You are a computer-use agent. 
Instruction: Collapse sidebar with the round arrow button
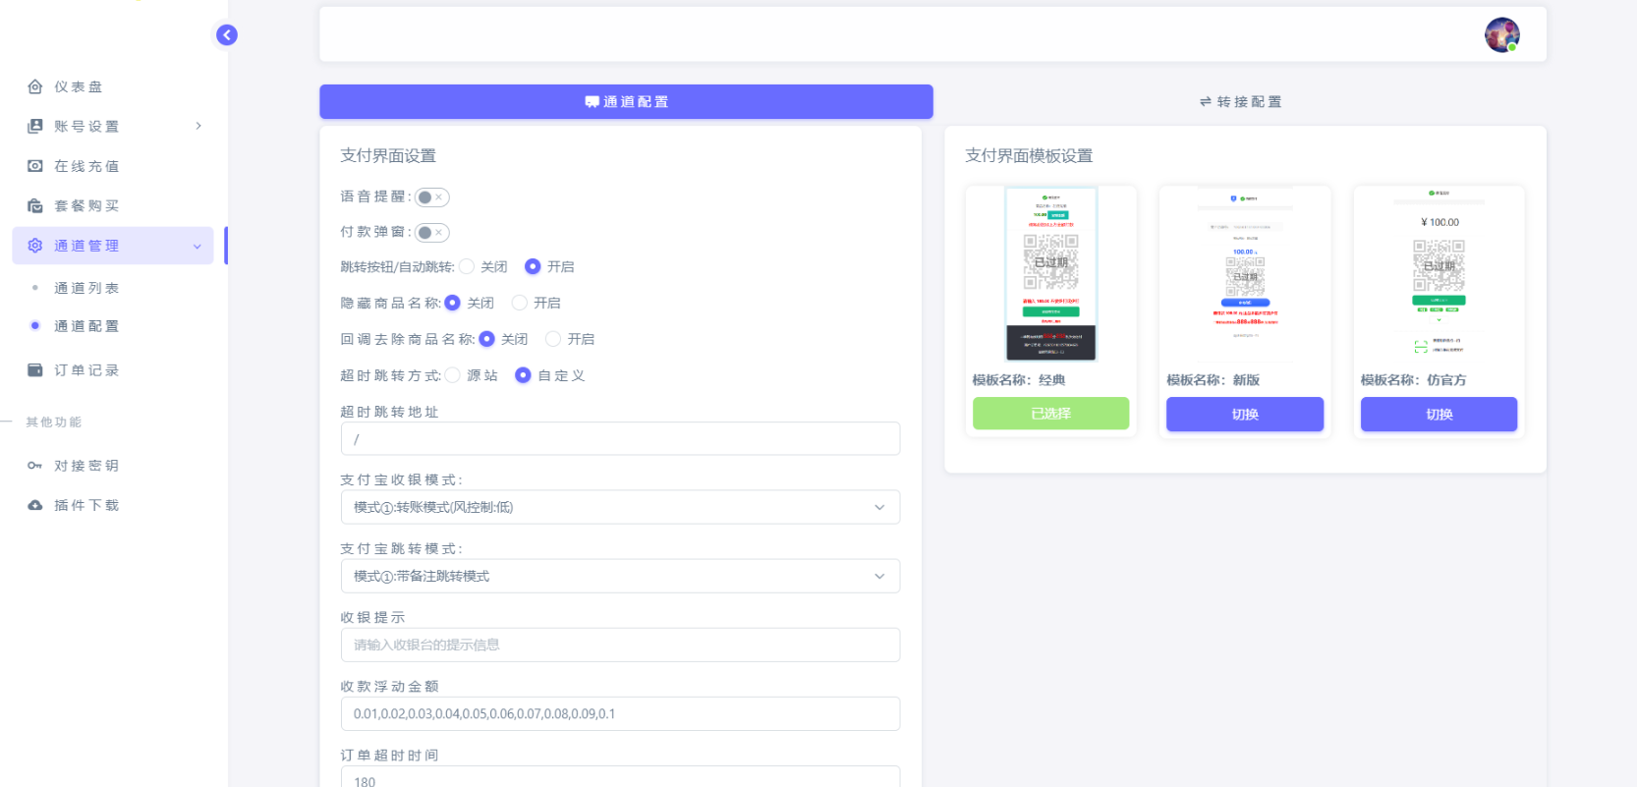tap(227, 35)
